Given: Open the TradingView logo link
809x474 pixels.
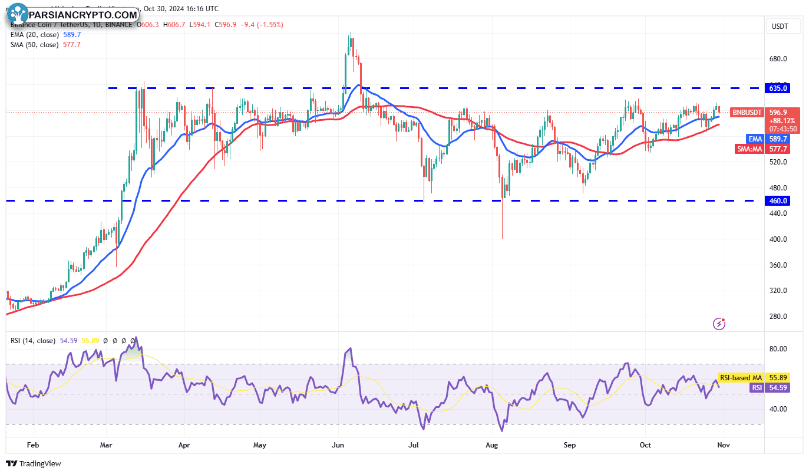Looking at the screenshot, I should coord(34,464).
